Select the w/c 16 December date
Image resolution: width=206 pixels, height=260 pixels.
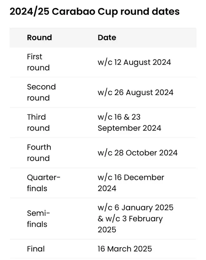[131, 177]
